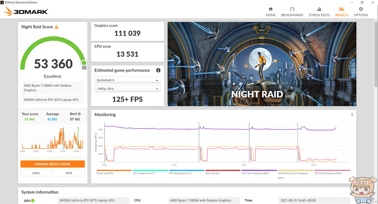Switch to the Results tab
This screenshot has width=378, height=204.
point(342,11)
